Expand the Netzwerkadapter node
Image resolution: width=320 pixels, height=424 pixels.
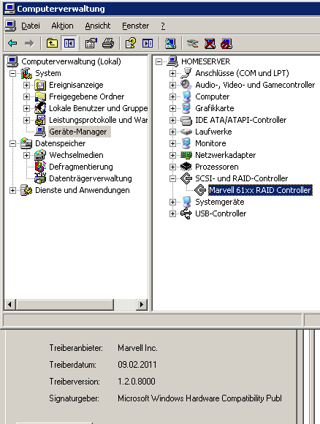pos(172,155)
